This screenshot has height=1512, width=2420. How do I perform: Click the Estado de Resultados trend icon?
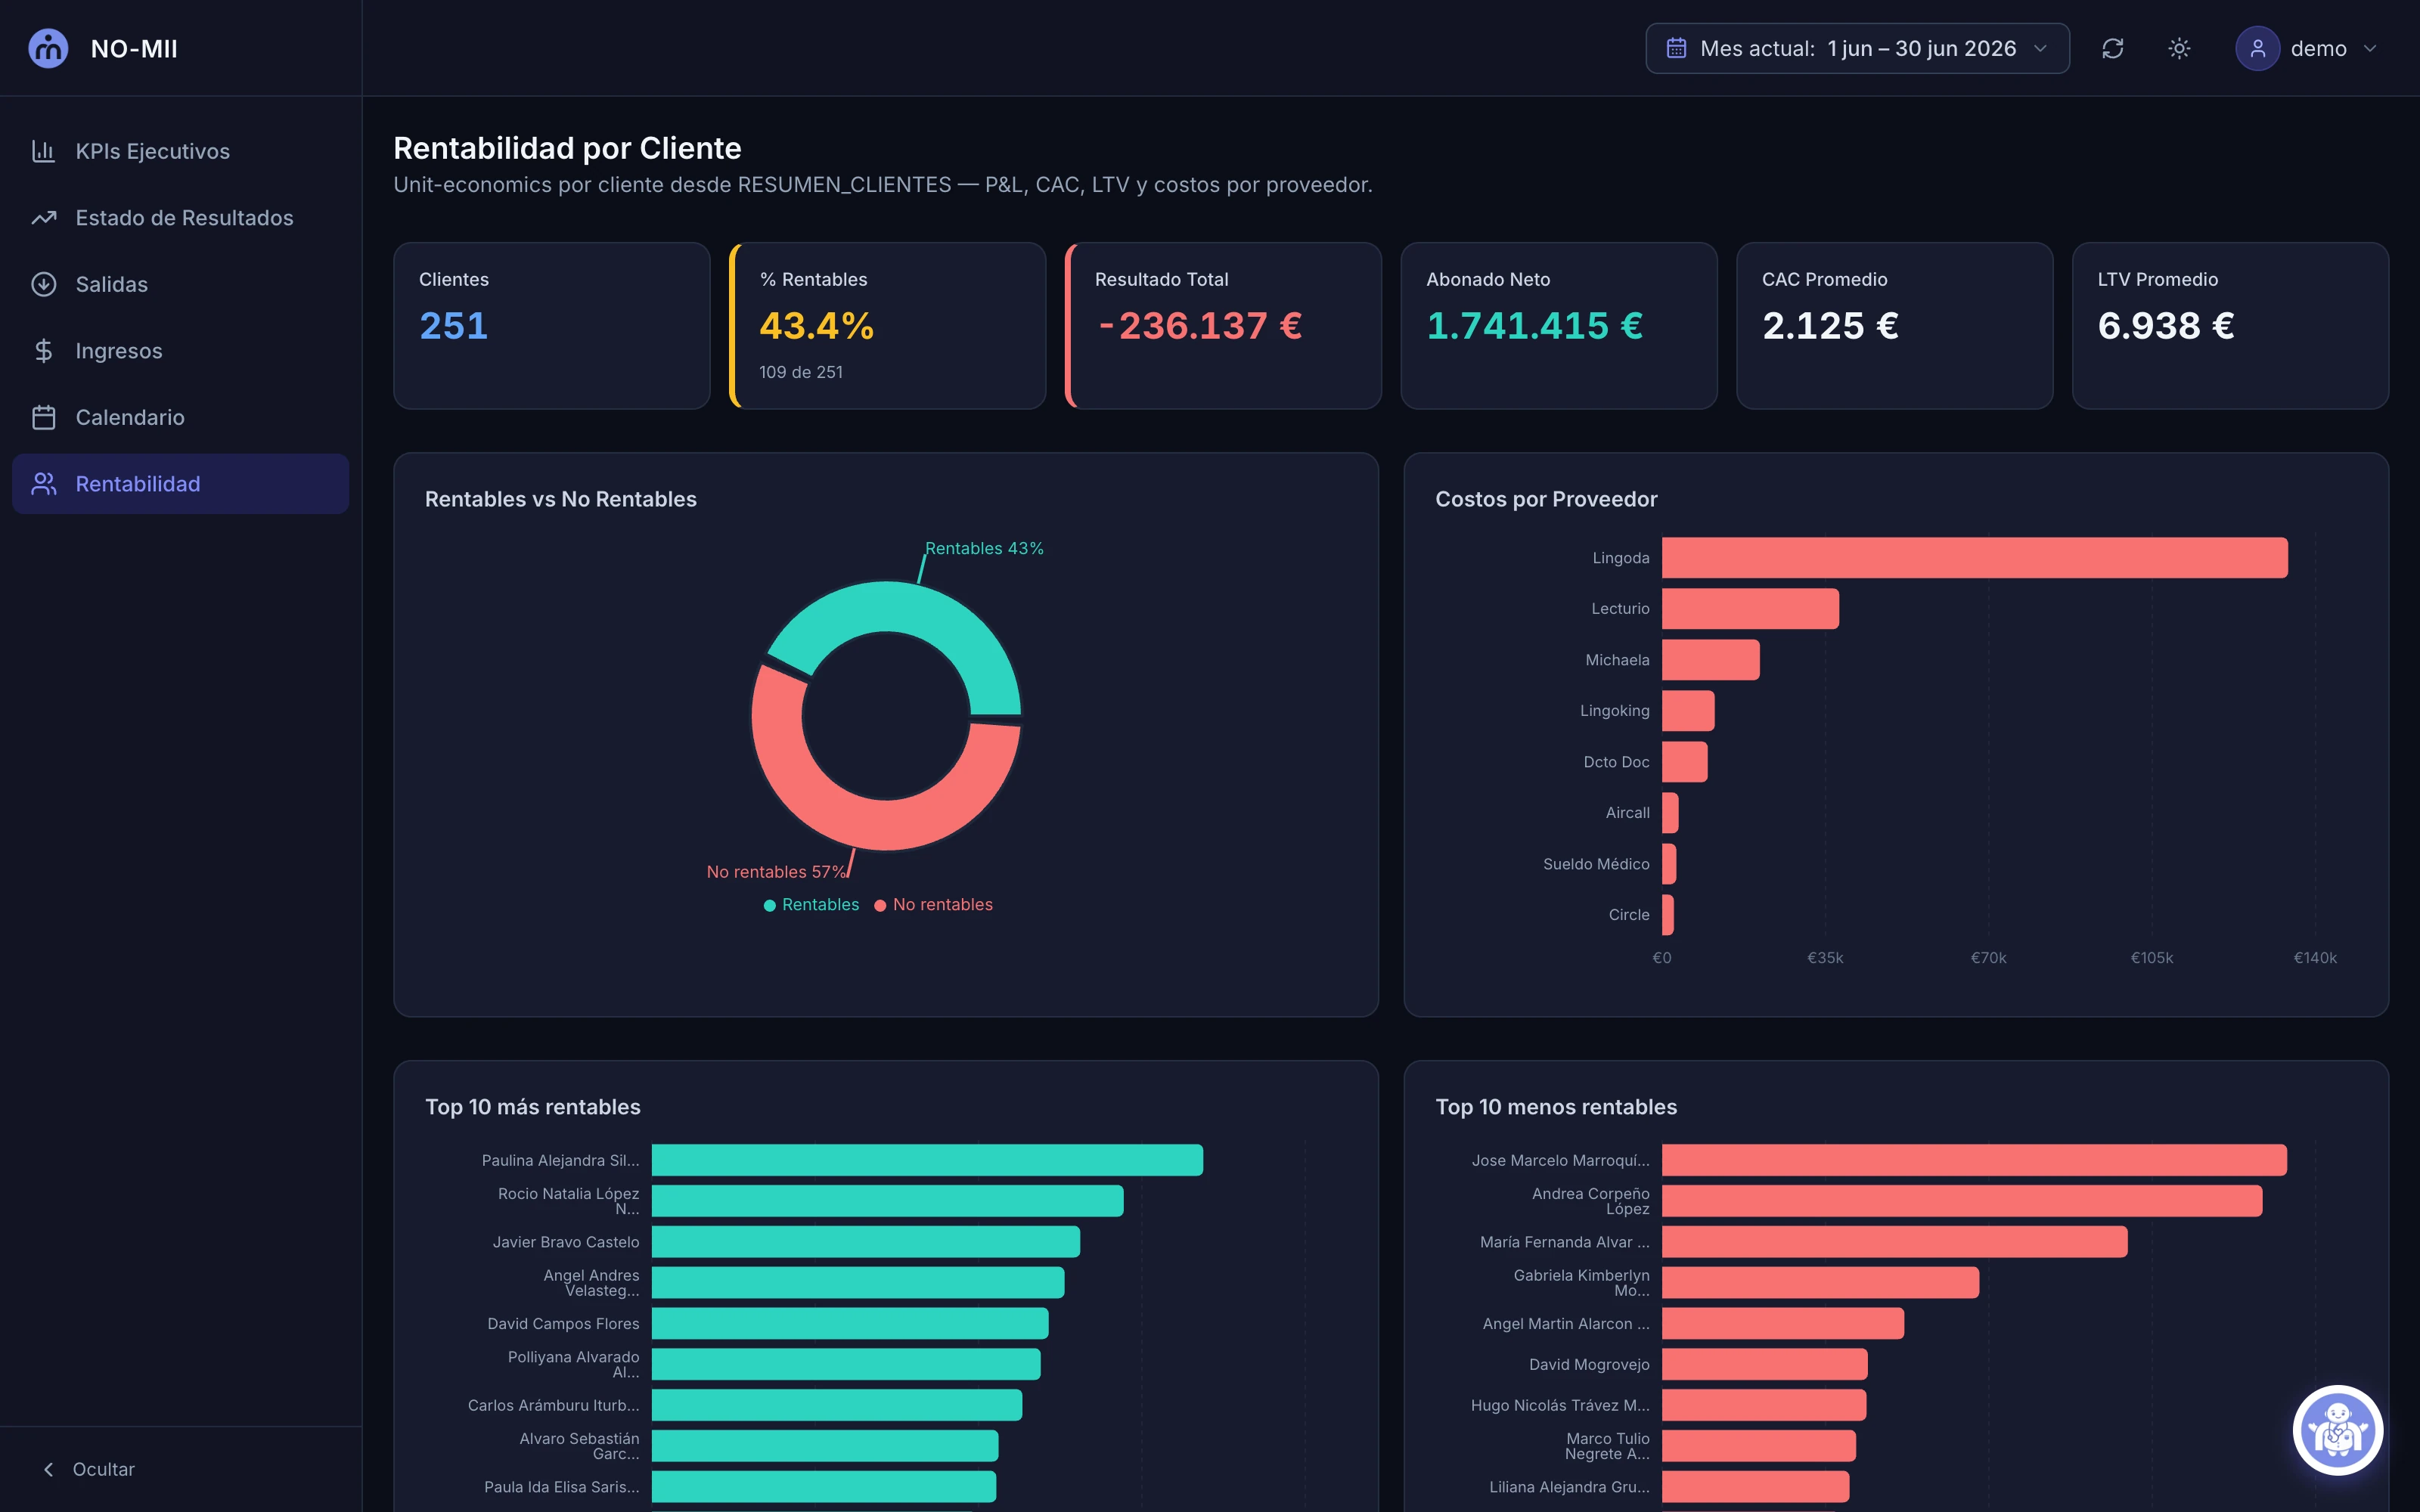pyautogui.click(x=43, y=218)
